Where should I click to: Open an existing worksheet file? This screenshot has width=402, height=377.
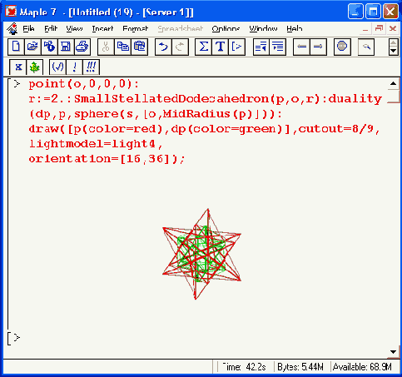pyautogui.click(x=32, y=47)
